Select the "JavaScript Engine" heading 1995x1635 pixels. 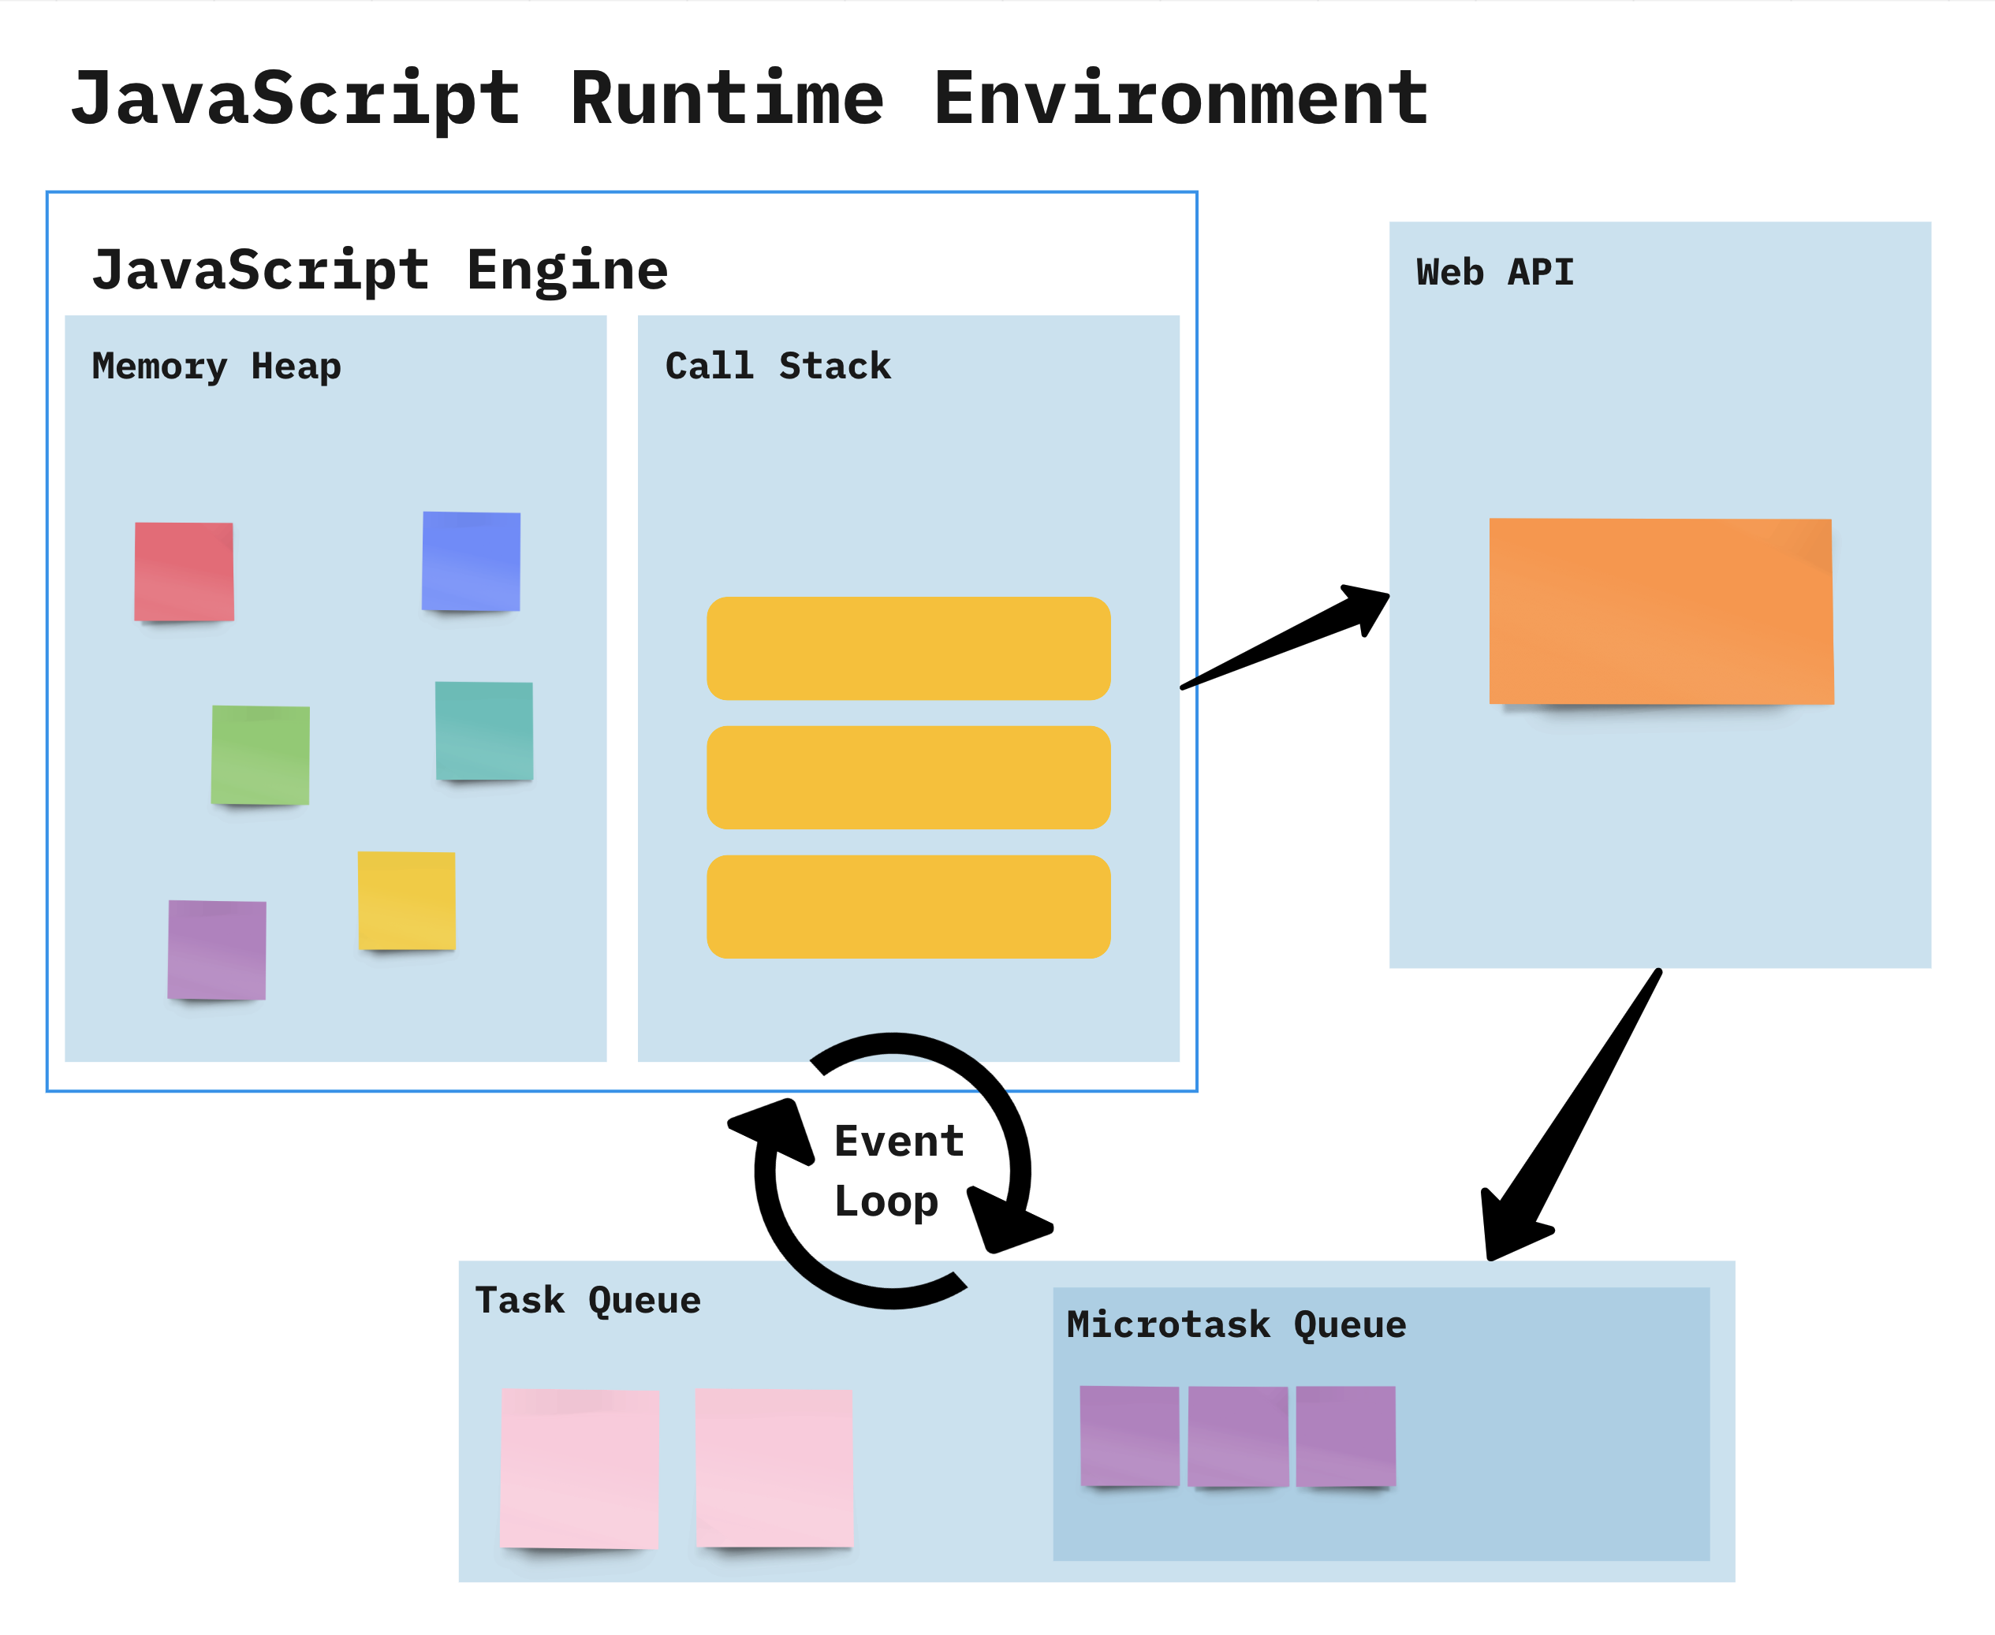(x=379, y=270)
